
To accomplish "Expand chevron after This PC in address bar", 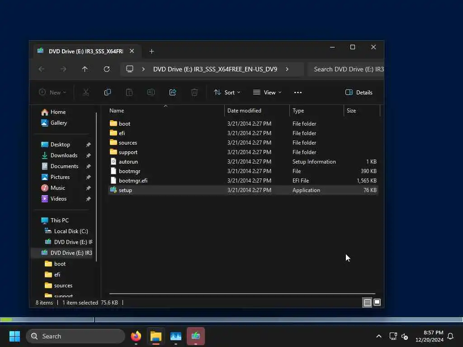I will click(143, 69).
